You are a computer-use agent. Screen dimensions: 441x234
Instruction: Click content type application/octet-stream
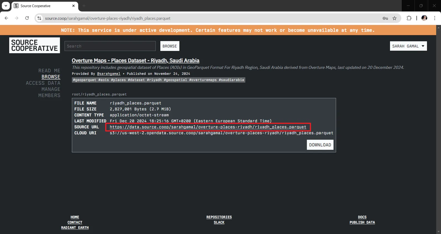point(139,115)
